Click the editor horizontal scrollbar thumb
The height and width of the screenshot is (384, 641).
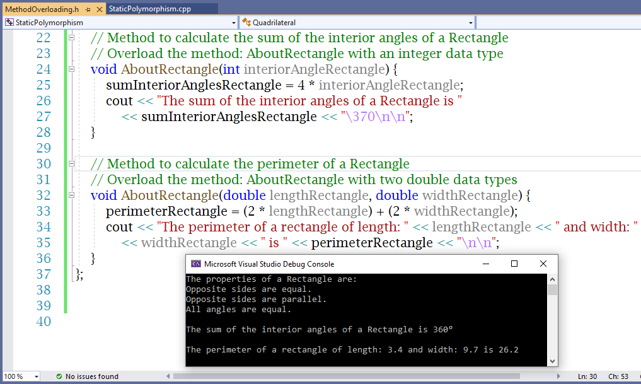347,376
